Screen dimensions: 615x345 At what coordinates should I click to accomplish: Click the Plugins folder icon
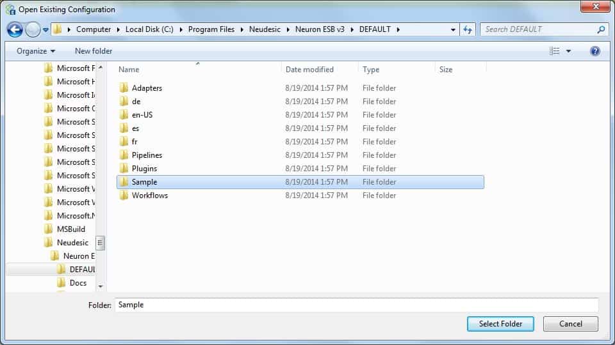pyautogui.click(x=124, y=168)
